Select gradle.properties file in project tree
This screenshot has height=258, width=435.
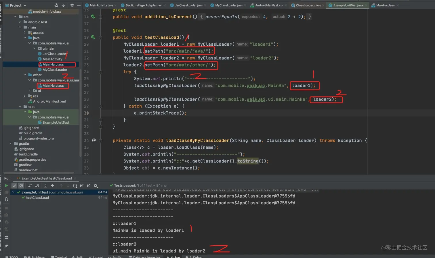[30, 160]
